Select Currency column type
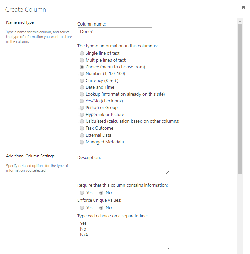The width and height of the screenshot is (250, 254). click(82, 81)
